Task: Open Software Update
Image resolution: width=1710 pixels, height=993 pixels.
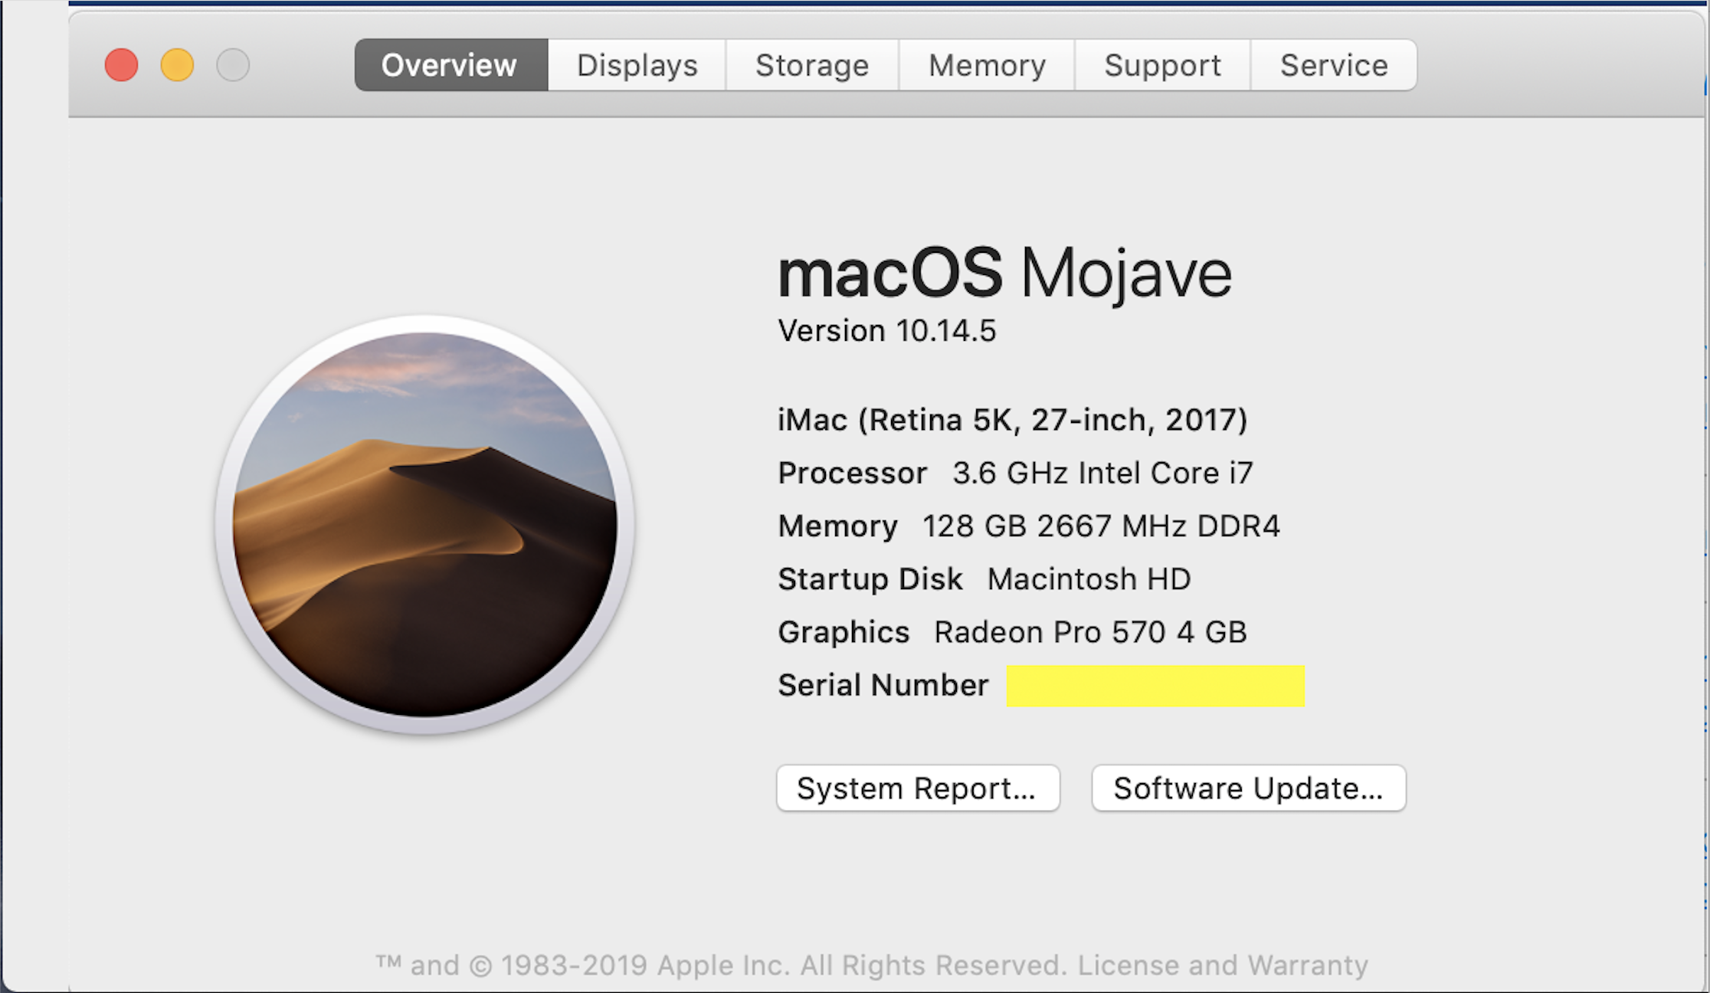Action: pos(1248,788)
